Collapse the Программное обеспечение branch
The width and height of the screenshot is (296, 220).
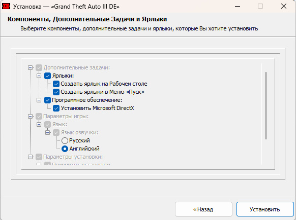tap(39, 100)
